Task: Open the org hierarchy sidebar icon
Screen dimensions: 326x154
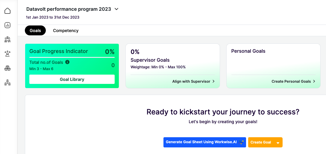Action: (x=7, y=82)
